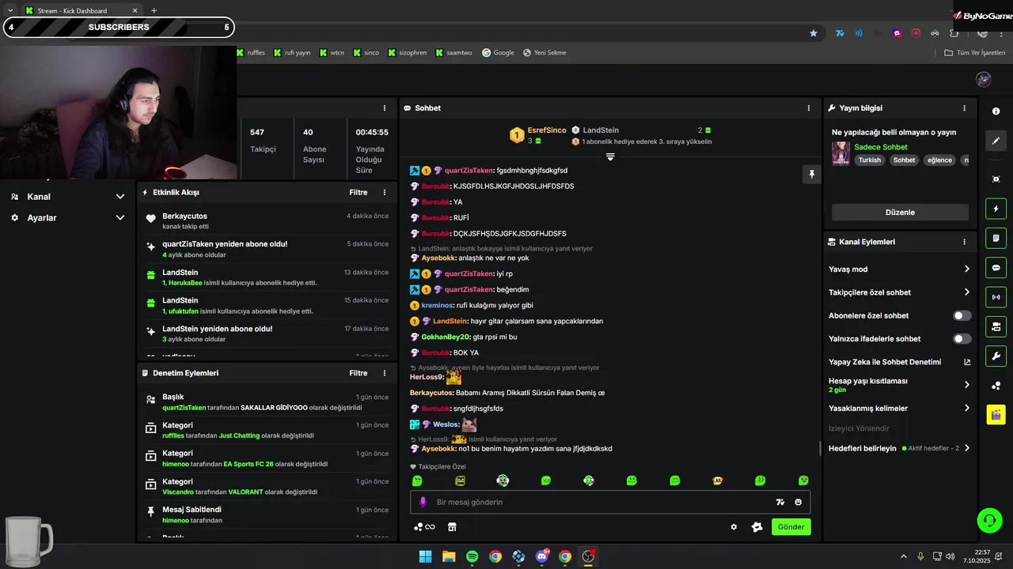Open Kanal Eylemleri panel three-dot menu
The image size is (1013, 569).
click(x=964, y=242)
